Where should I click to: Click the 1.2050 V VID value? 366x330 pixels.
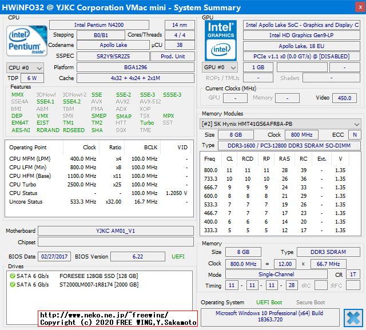176,193
